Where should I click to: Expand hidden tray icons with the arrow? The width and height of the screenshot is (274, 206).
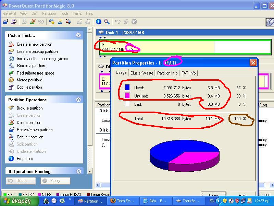click(219, 201)
